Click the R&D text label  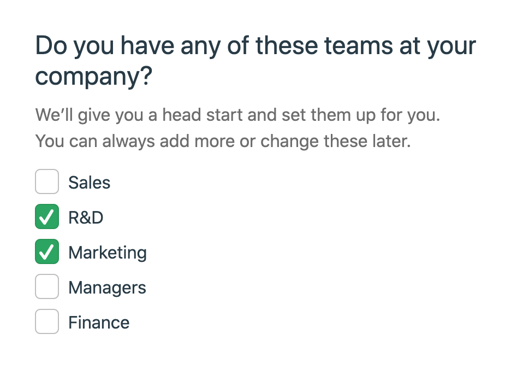click(86, 218)
